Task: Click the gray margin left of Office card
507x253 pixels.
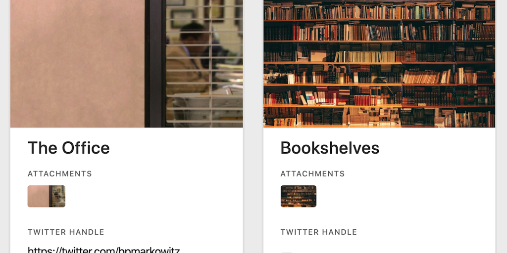Action: click(5, 126)
